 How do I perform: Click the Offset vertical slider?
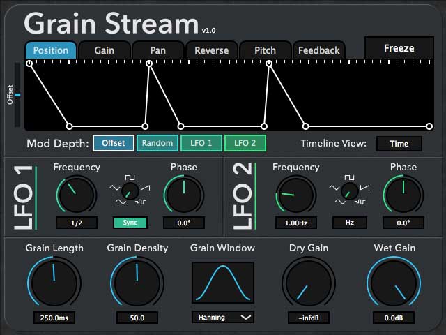18,95
